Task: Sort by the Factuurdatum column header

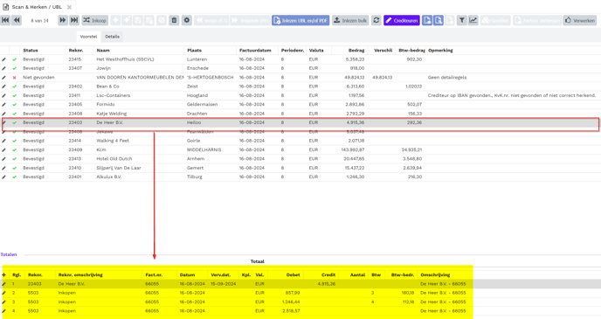Action: click(255, 50)
